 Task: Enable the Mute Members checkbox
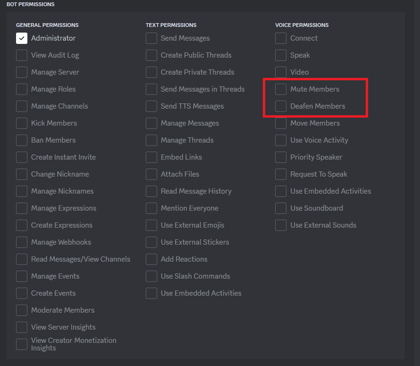(x=281, y=89)
